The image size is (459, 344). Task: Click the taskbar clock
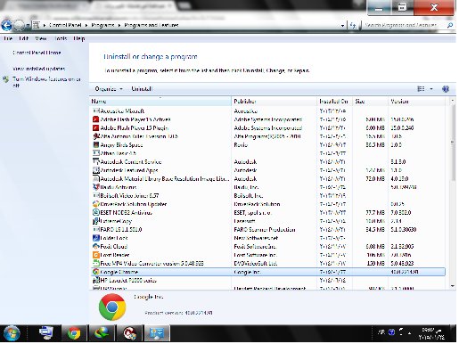[432, 333]
